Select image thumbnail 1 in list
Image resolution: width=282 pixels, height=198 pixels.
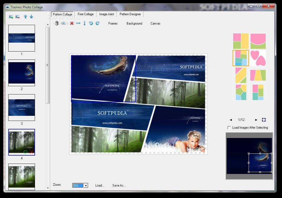coord(22,38)
